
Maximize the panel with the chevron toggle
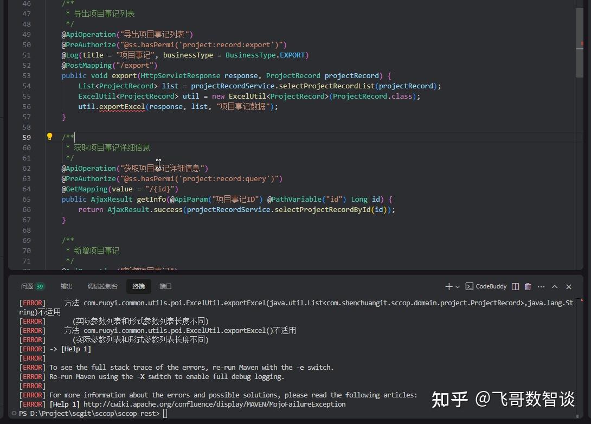click(555, 286)
